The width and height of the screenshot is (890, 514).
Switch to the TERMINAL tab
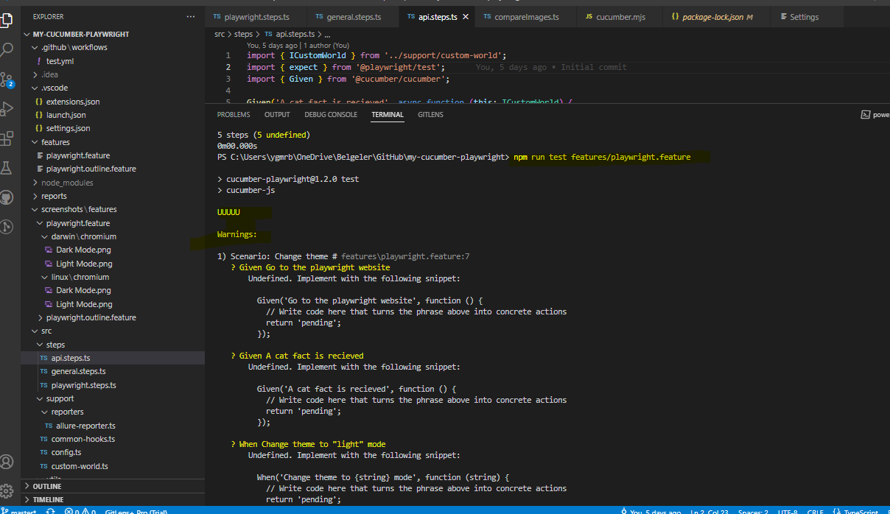point(387,114)
